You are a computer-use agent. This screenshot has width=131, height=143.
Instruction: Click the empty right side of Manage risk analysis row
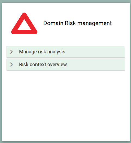click(95, 52)
